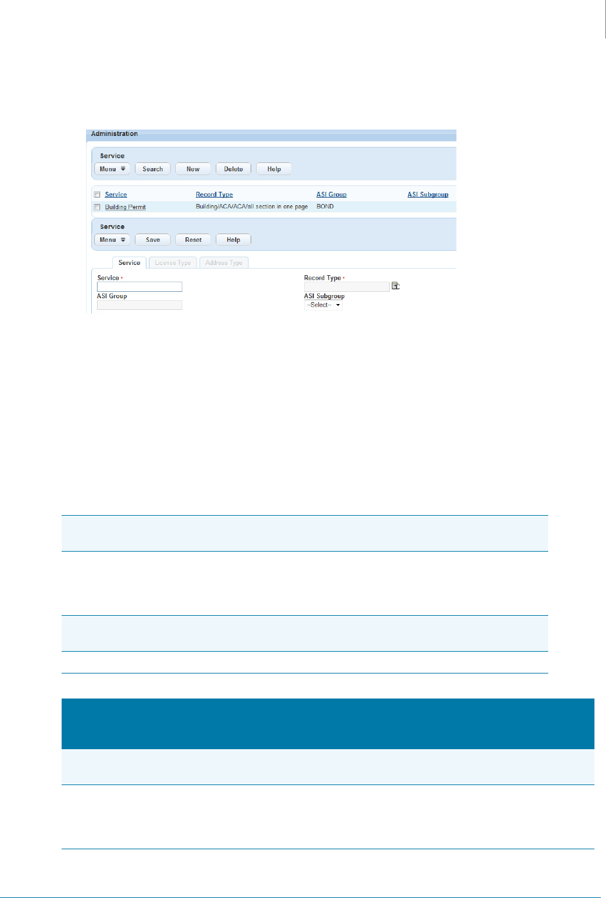Click Help beside the Delete button

(x=274, y=169)
